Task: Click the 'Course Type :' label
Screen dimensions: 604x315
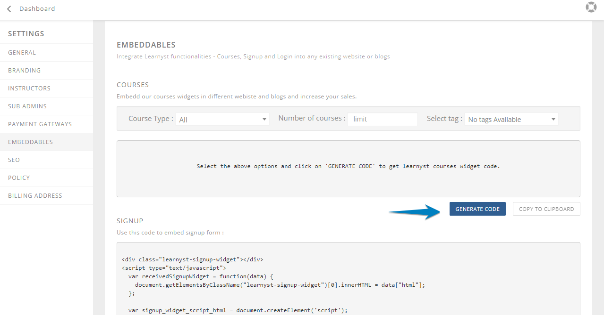Action: (x=151, y=119)
